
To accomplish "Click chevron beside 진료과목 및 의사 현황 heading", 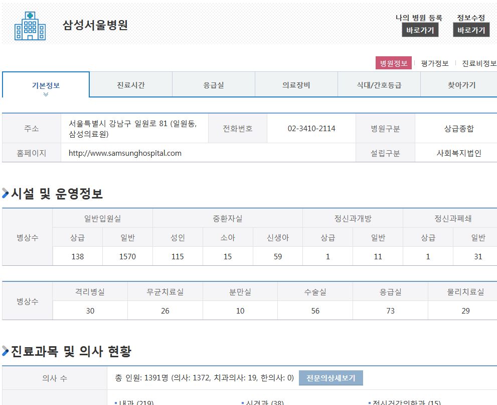I will coord(6,351).
